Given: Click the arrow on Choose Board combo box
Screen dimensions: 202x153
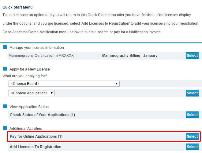Looking at the screenshot, I should [x=117, y=84].
